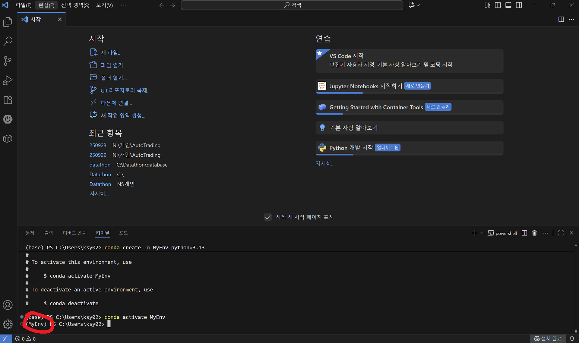Kill terminal with trash icon
579x343 pixels.
point(534,233)
